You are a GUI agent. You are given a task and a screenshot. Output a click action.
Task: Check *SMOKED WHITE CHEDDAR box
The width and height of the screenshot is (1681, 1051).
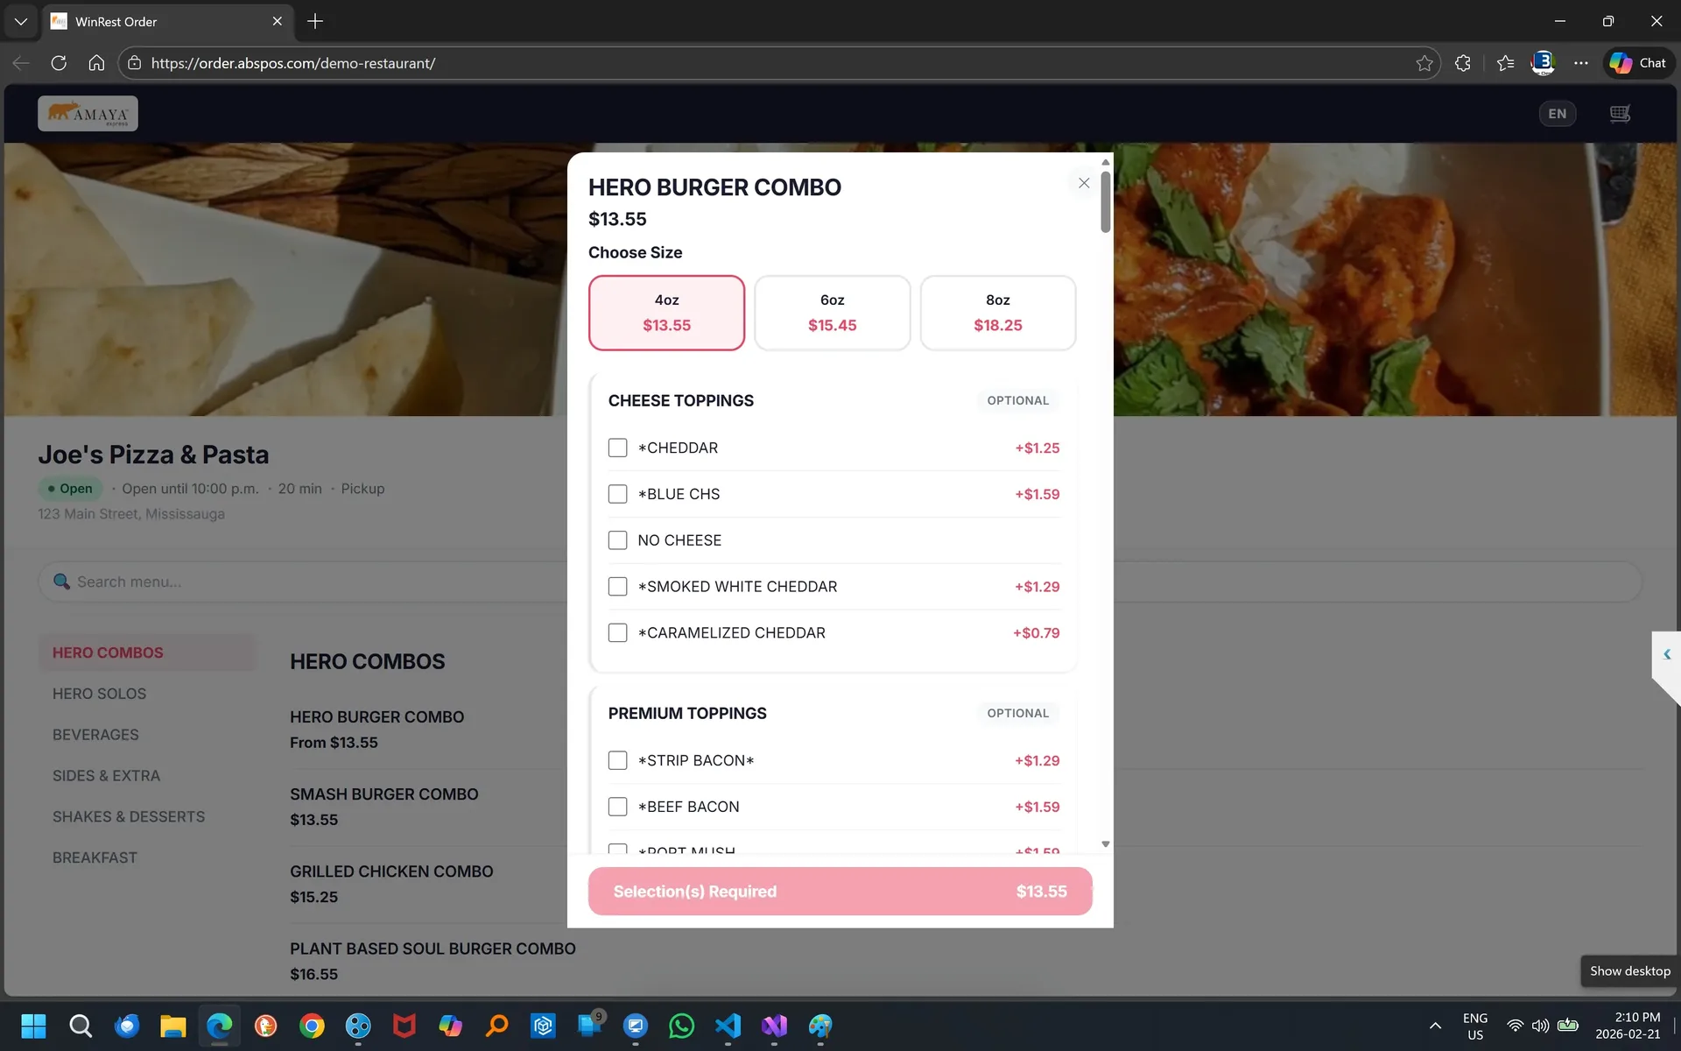pos(617,587)
